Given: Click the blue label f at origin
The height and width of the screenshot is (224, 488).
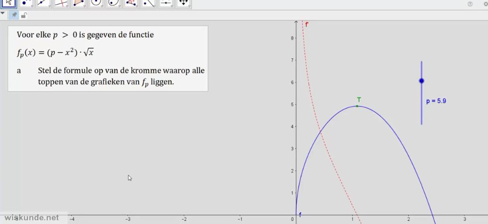Looking at the screenshot, I should (x=300, y=215).
